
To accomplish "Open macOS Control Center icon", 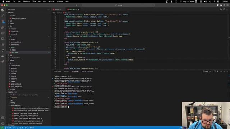I will click(218, 1).
